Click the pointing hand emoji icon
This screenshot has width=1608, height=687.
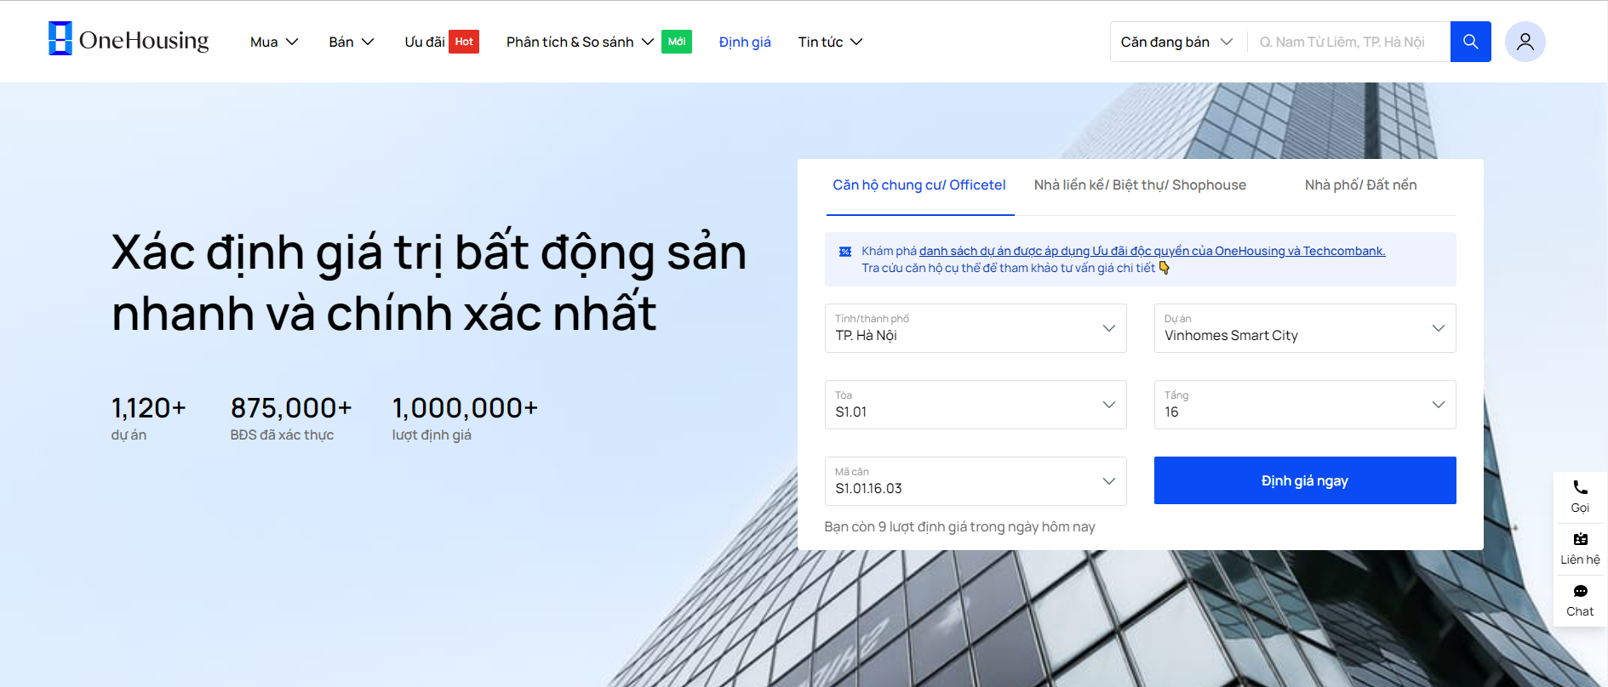point(1165,268)
